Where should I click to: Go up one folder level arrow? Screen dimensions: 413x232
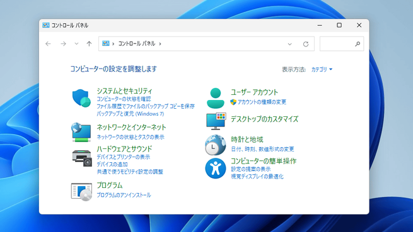[89, 43]
